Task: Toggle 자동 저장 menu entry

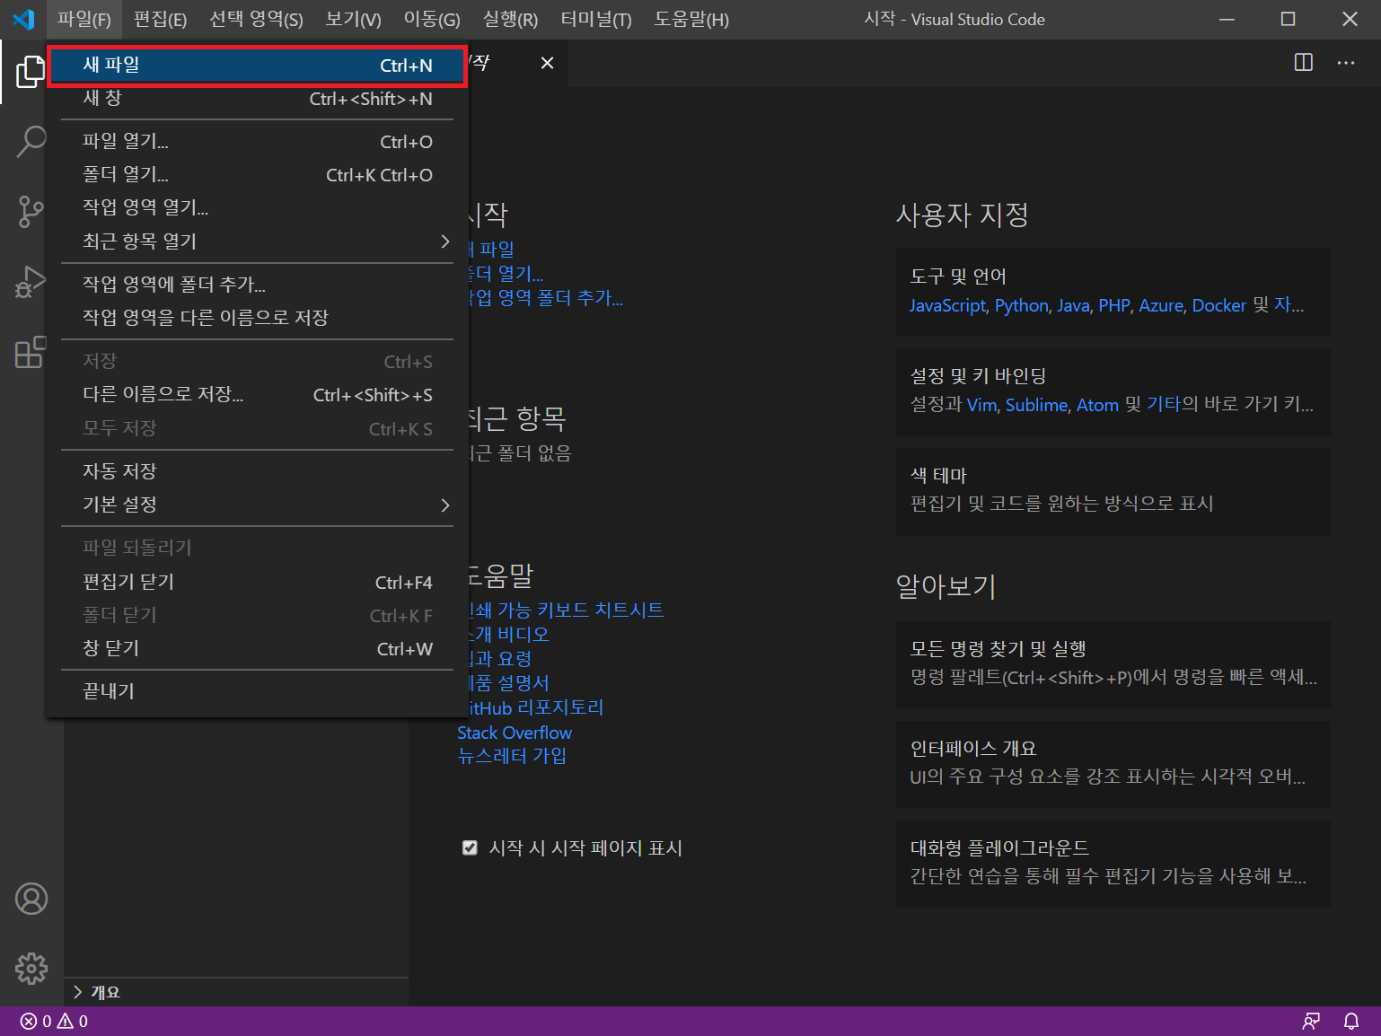Action: point(257,471)
